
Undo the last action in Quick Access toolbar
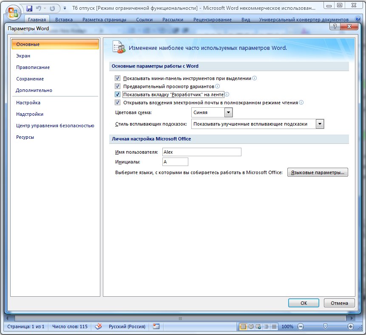[39, 9]
